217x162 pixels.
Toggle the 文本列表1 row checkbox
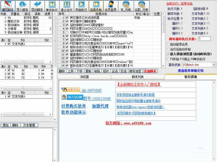pos(9,44)
